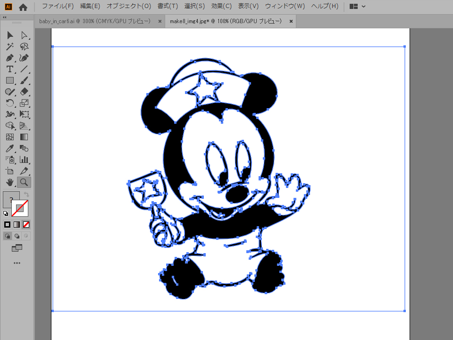Screen dimensions: 453x340
Task: Open the 効果(C) menu
Action: (221, 6)
